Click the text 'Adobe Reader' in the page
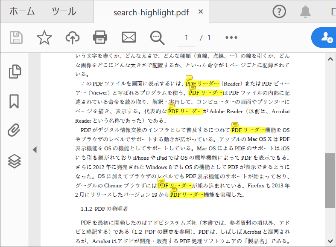Viewport: 336px width, 247px height. (x=226, y=112)
